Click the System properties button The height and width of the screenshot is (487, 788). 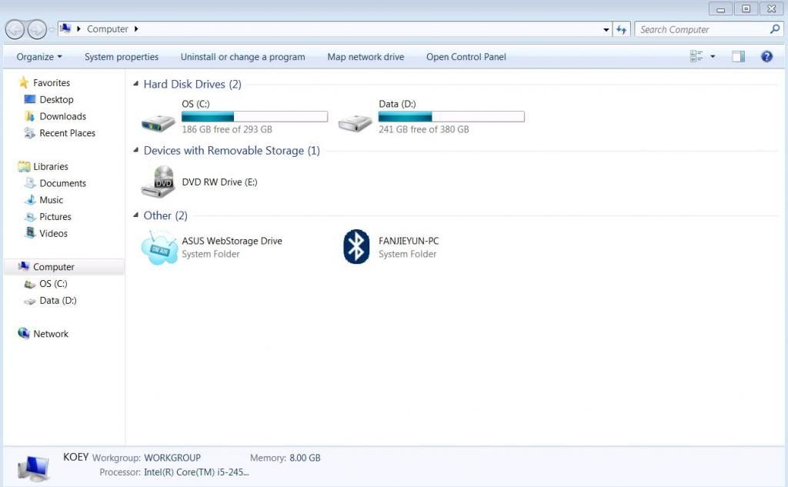122,57
